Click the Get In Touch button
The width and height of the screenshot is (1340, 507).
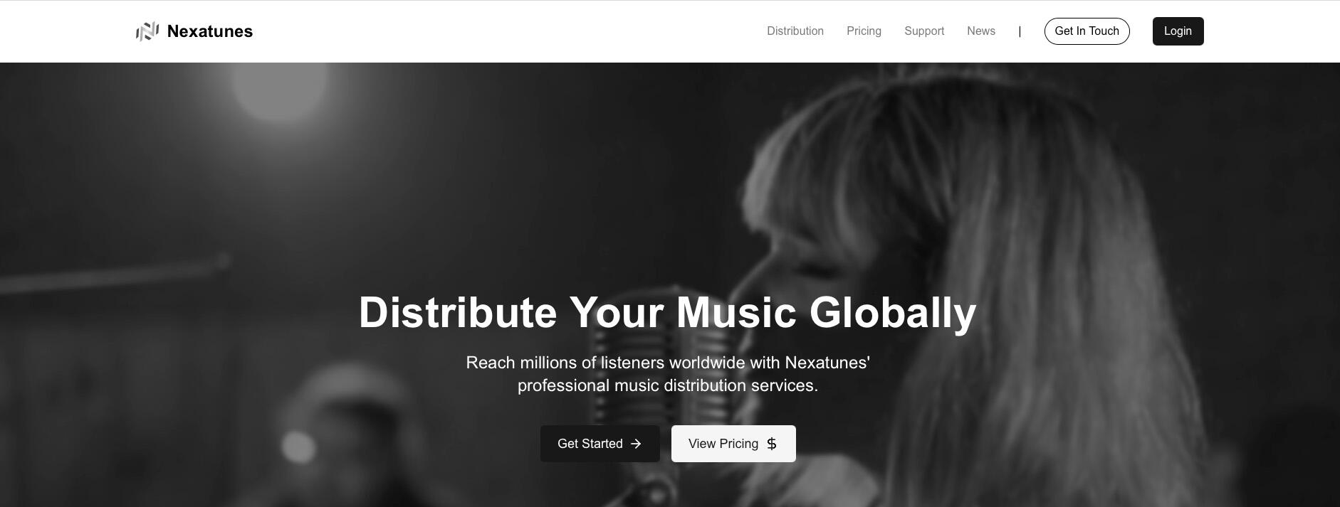(1087, 31)
